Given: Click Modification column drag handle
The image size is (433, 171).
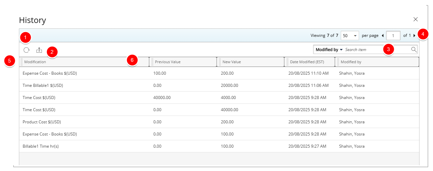Looking at the screenshot, I should click(22, 62).
